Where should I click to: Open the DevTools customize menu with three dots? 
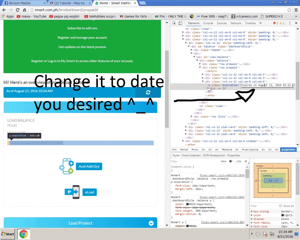(290, 23)
